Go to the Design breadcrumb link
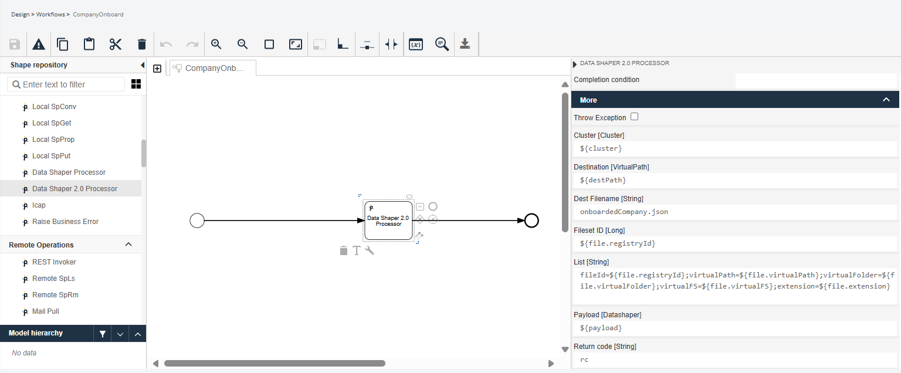901x373 pixels. [x=20, y=14]
